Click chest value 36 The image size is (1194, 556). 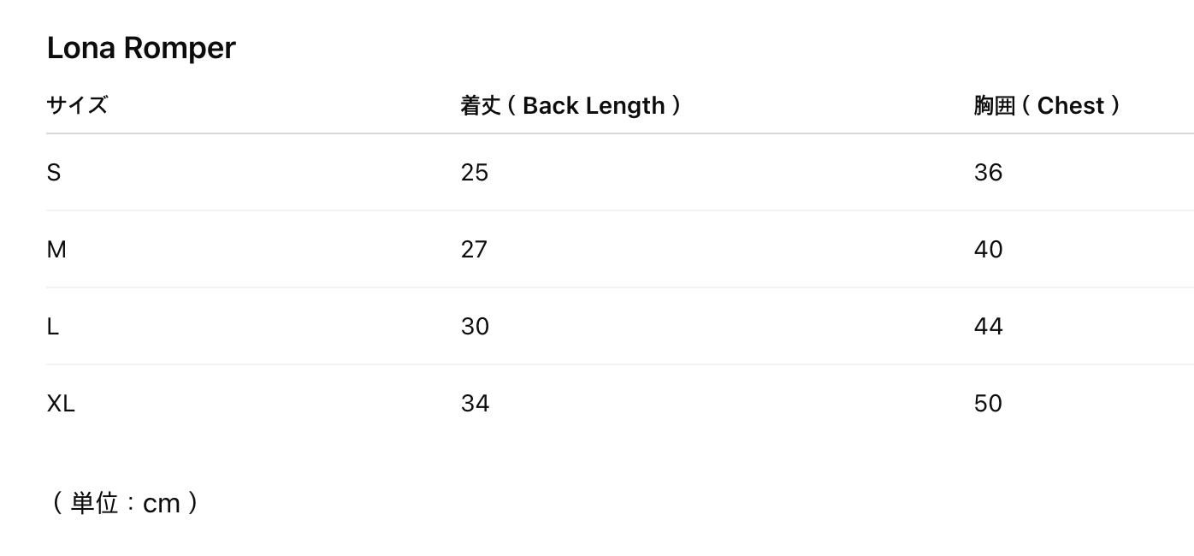(x=988, y=173)
